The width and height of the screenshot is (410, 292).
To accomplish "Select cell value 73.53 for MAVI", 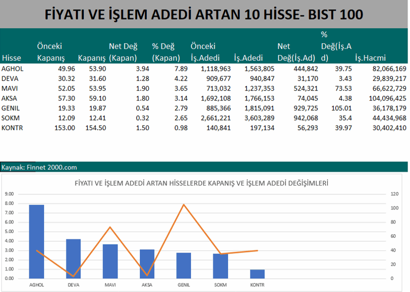I will point(344,89).
